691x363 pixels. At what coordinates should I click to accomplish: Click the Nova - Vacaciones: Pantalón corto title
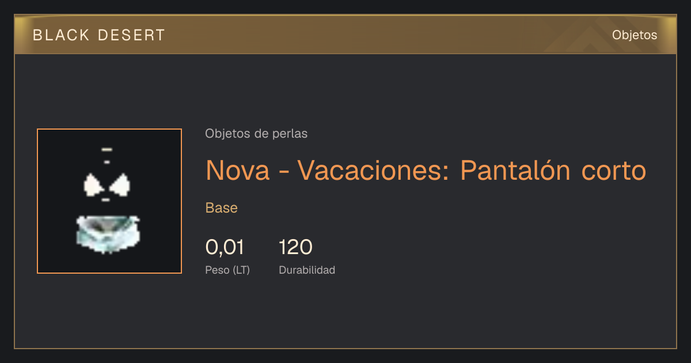426,170
